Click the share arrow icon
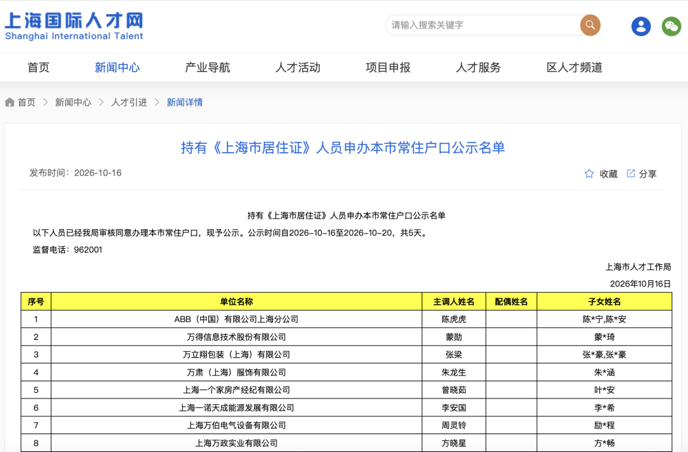688x452 pixels. 631,173
